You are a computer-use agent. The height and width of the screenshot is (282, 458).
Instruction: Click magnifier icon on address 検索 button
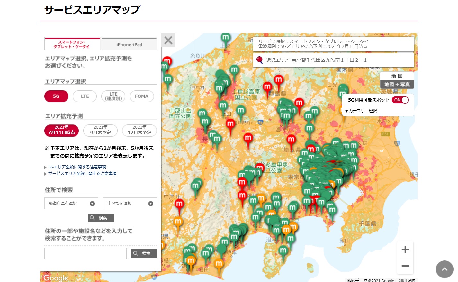[x=92, y=218]
